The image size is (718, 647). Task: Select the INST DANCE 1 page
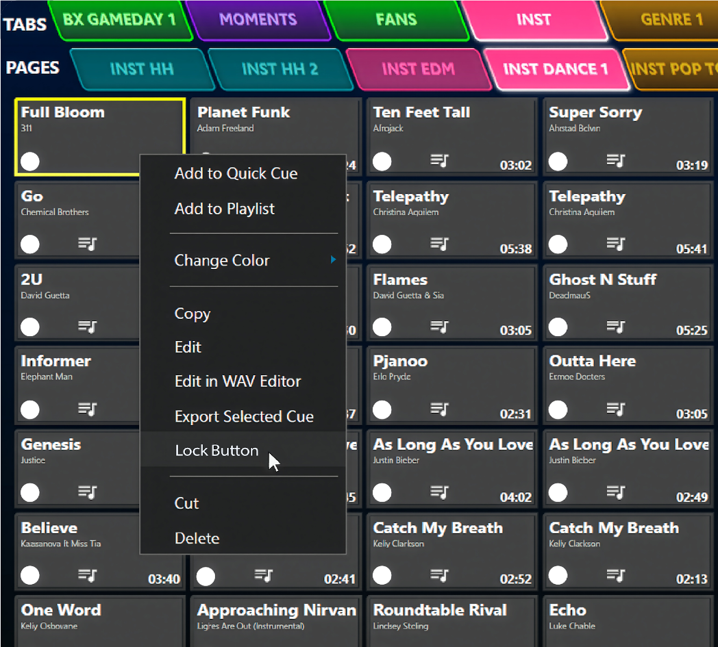(x=556, y=69)
